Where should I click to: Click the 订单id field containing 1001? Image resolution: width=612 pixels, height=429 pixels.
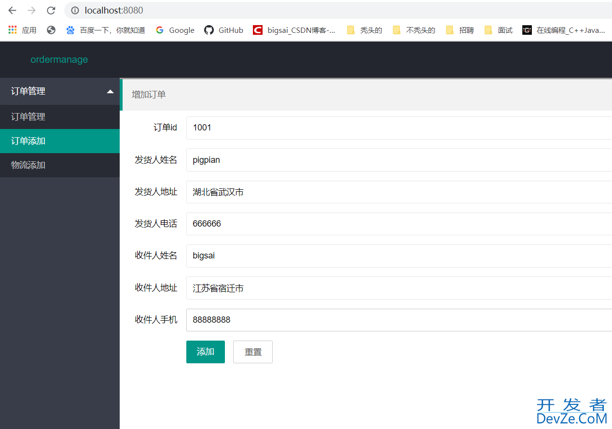click(399, 128)
